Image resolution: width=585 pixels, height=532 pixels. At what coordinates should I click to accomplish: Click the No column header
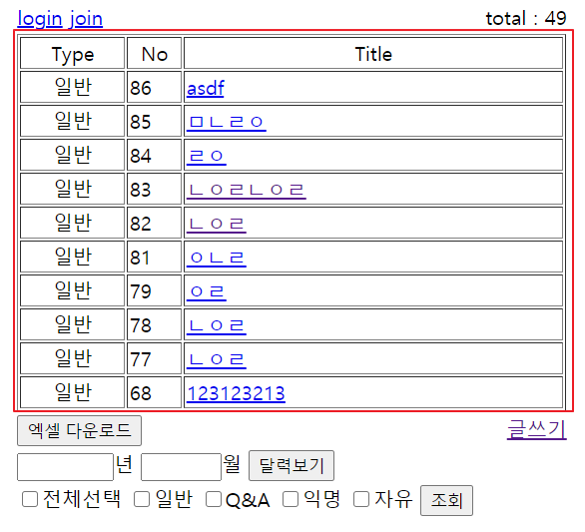154,53
